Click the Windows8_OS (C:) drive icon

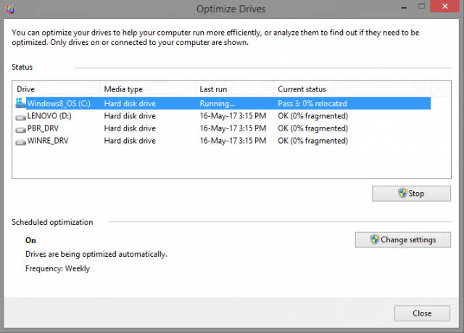[x=20, y=104]
